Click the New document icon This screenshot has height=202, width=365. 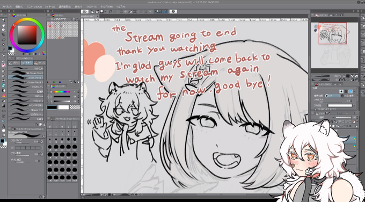pos(92,11)
